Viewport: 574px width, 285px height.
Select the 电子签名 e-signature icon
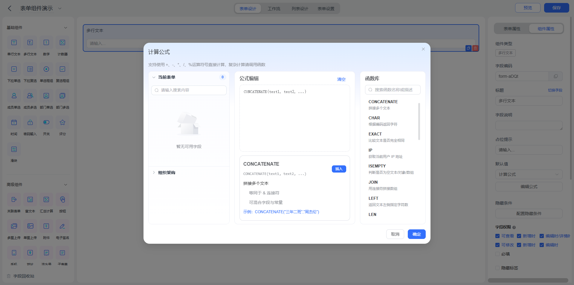pos(62,226)
